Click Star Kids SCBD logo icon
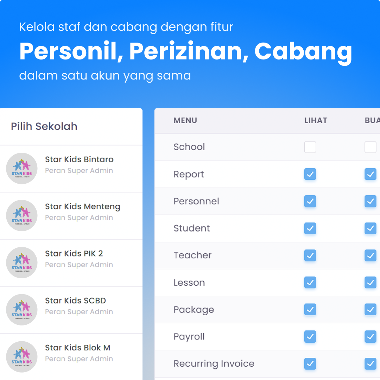 (x=22, y=310)
